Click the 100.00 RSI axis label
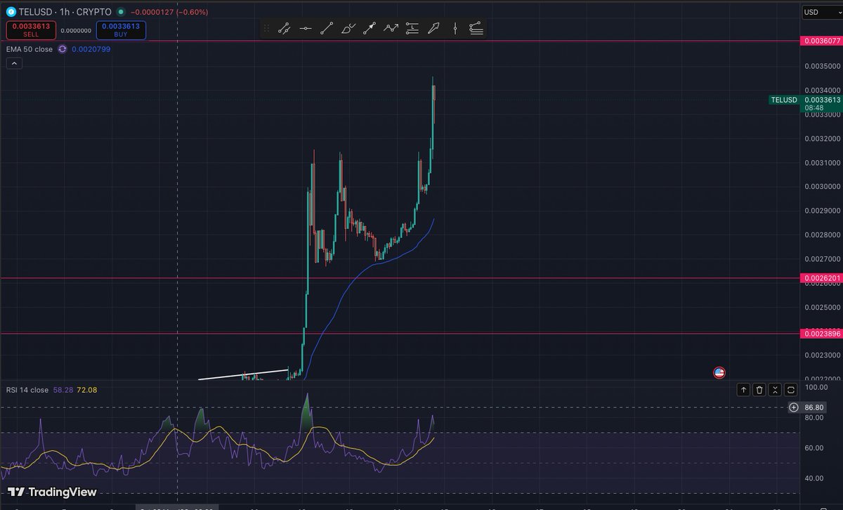This screenshot has width=843, height=510. pyautogui.click(x=816, y=388)
